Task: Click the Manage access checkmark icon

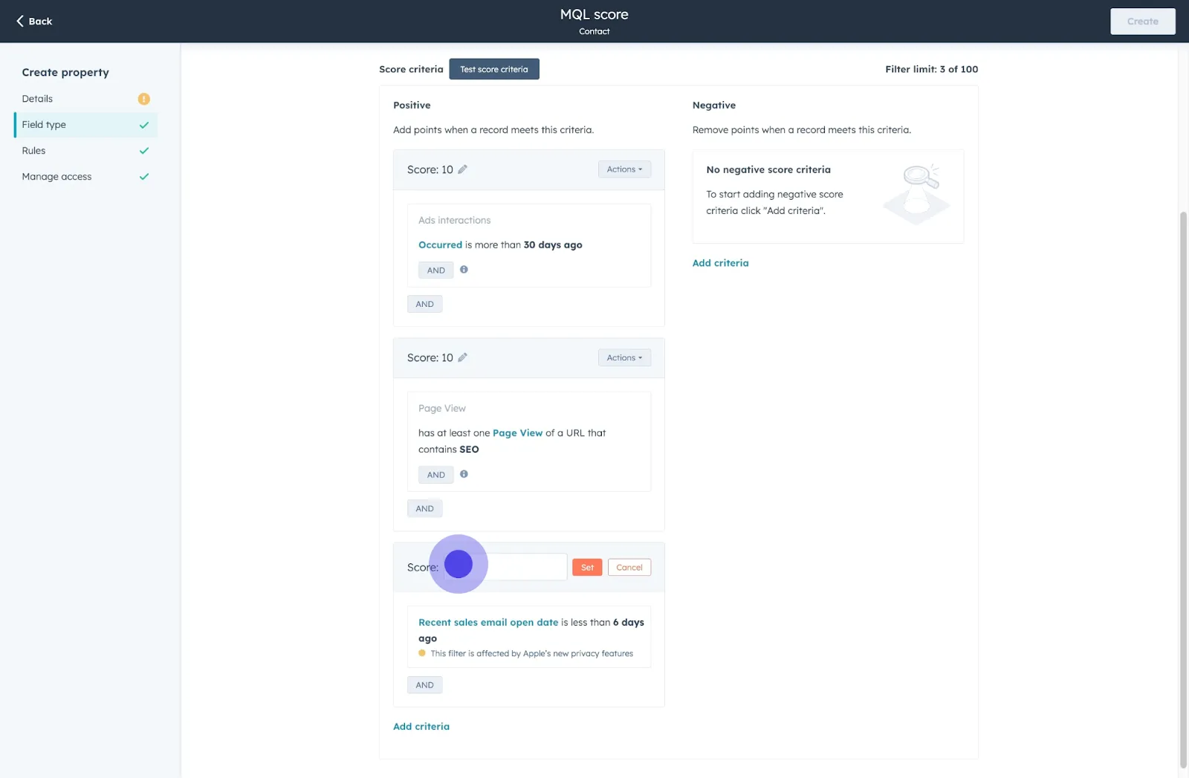Action: point(144,177)
